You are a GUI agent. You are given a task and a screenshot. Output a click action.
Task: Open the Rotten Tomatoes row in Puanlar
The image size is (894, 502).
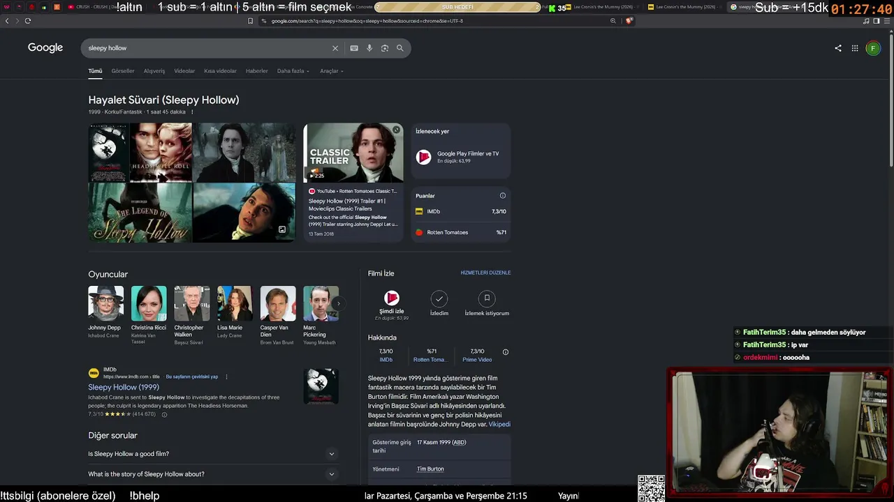pos(461,232)
